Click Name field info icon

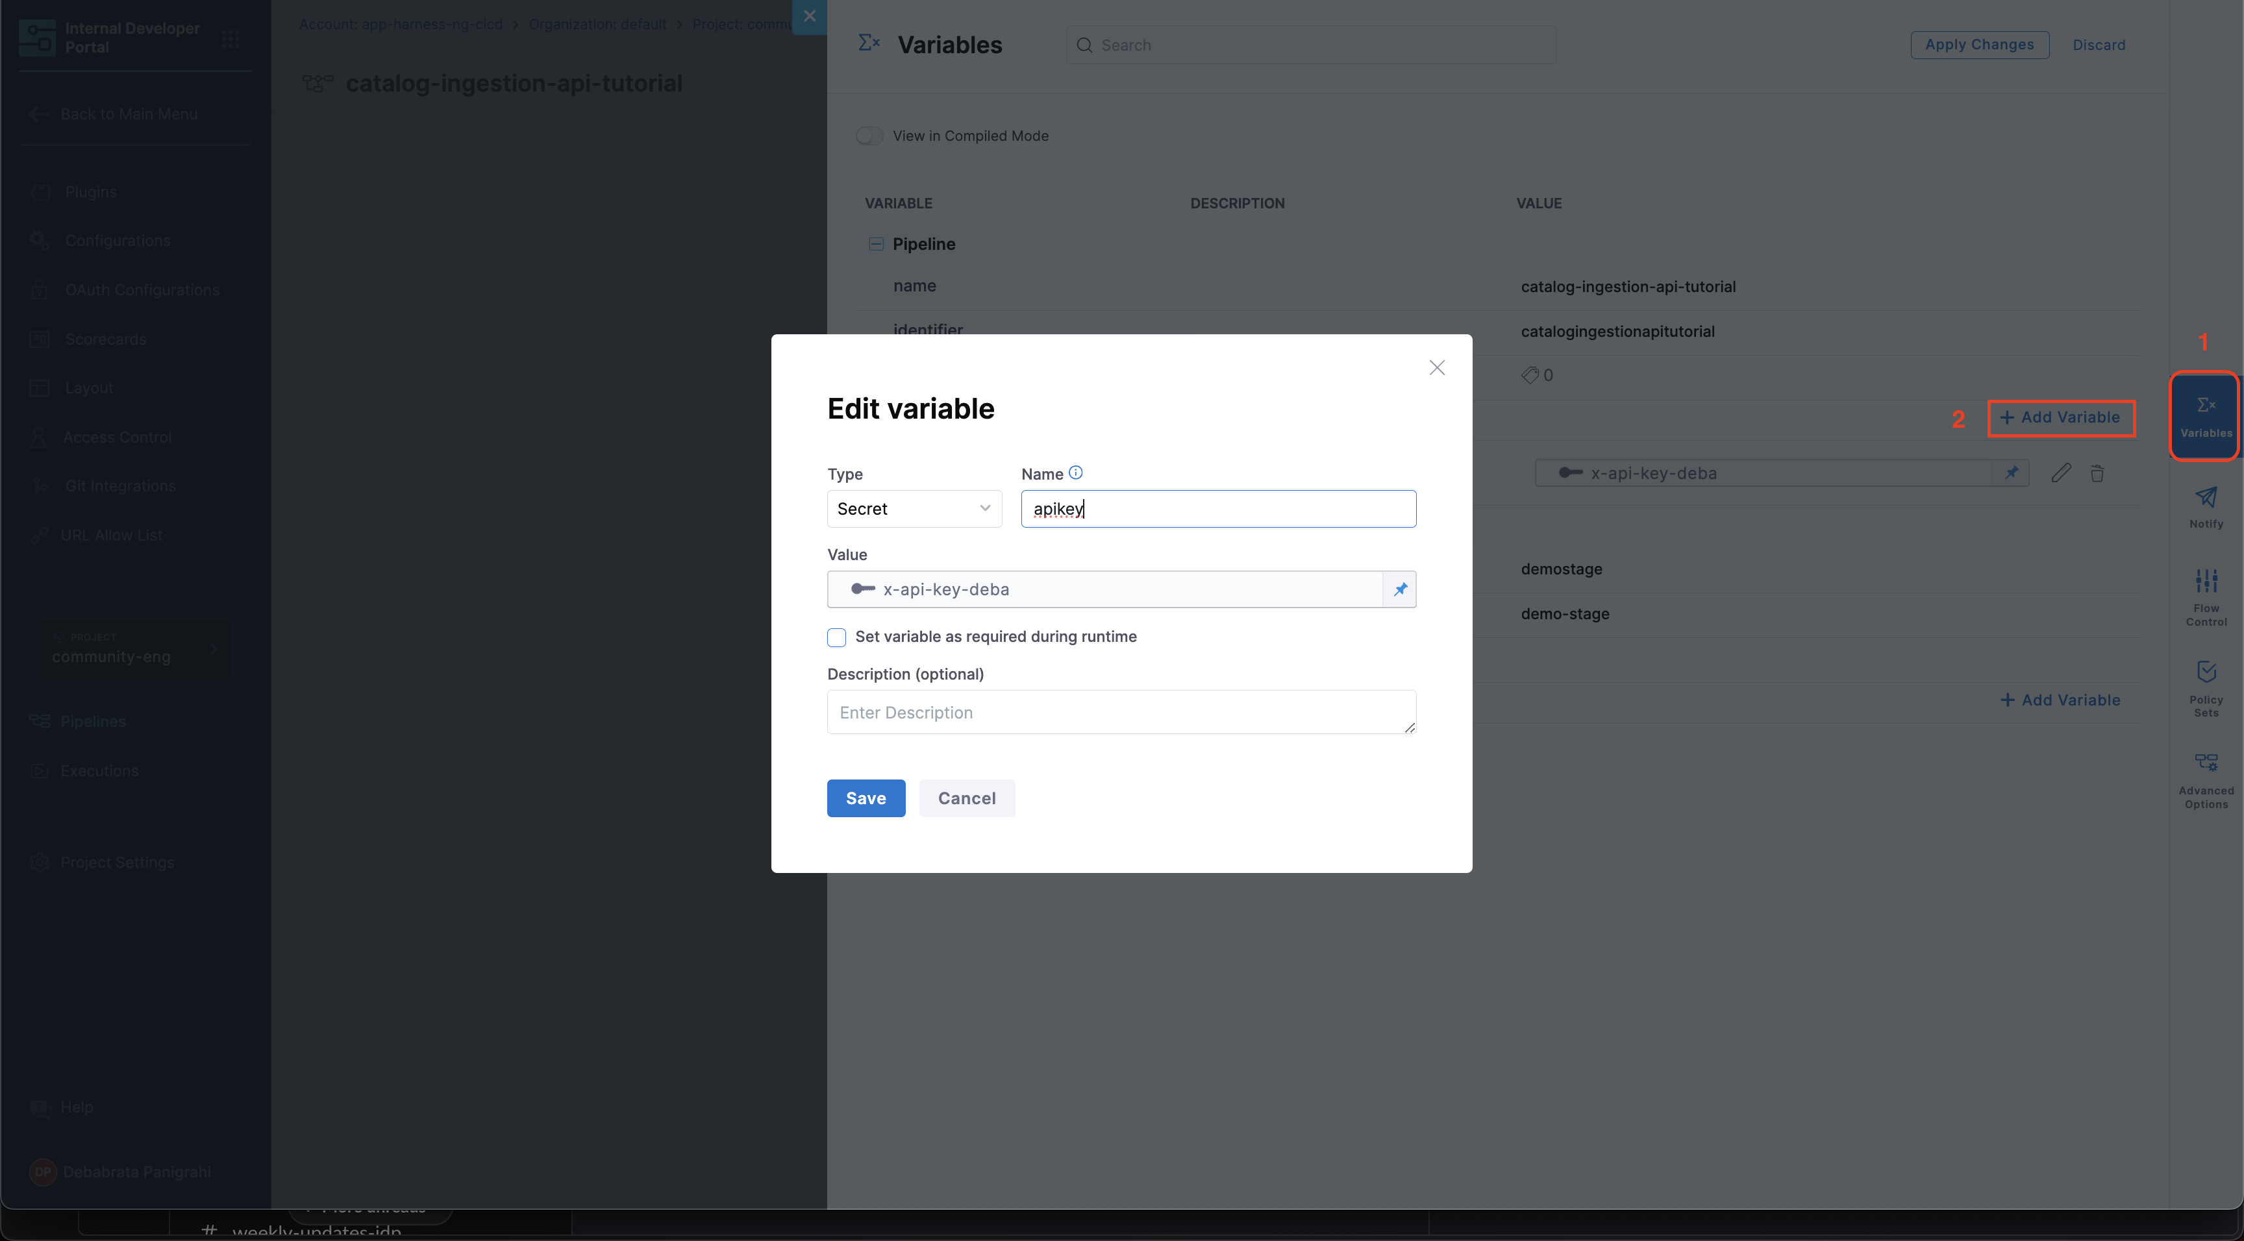pos(1076,473)
